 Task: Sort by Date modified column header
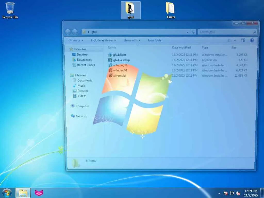181,47
